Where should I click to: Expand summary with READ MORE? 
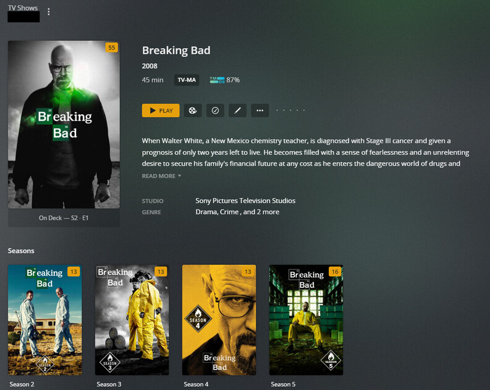161,176
